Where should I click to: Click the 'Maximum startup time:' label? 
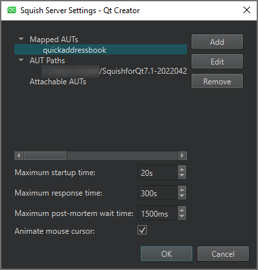(x=55, y=173)
